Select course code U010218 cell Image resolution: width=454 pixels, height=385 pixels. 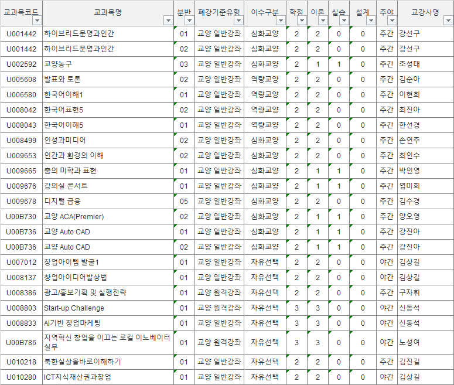(21, 362)
